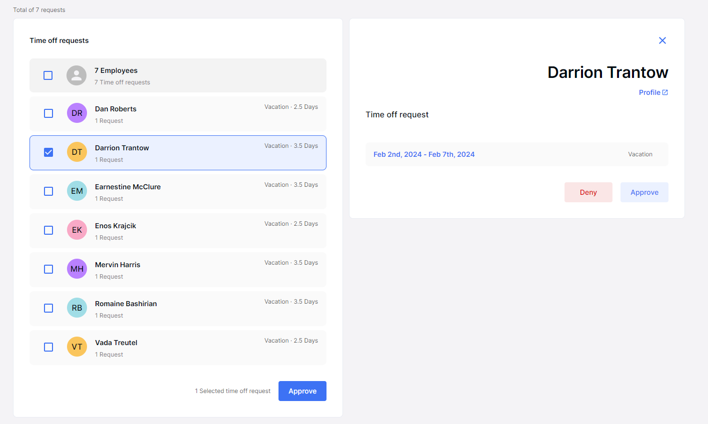Viewport: 708px width, 424px height.
Task: Check the select-all 7 Employees checkbox
Action: 48,75
